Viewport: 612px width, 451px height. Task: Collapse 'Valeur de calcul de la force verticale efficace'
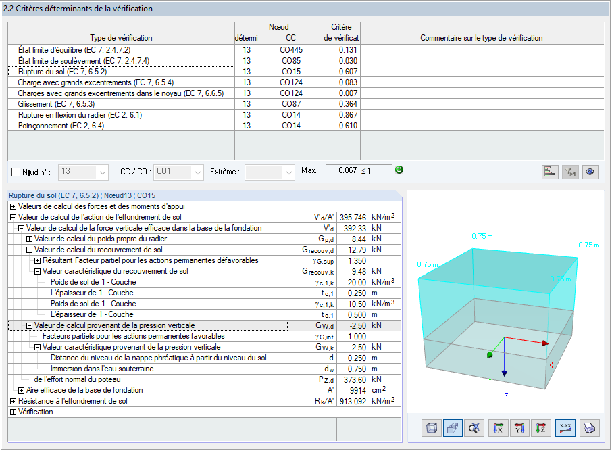point(21,229)
